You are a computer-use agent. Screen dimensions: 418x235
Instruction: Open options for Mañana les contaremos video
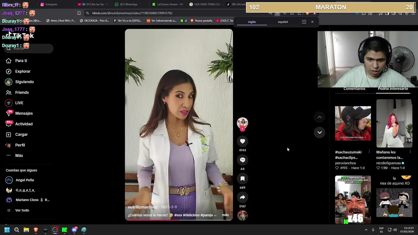point(410,152)
